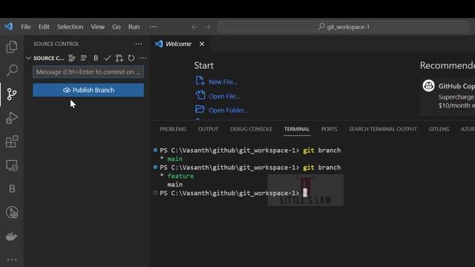475x267 pixels.
Task: Click the Publish Branch button
Action: point(88,90)
